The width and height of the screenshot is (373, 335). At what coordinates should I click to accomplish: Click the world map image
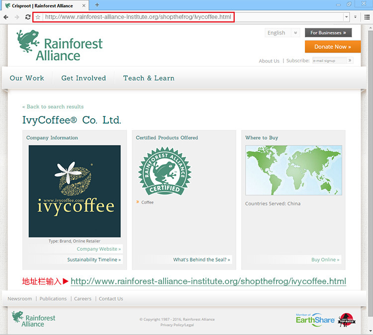[293, 170]
